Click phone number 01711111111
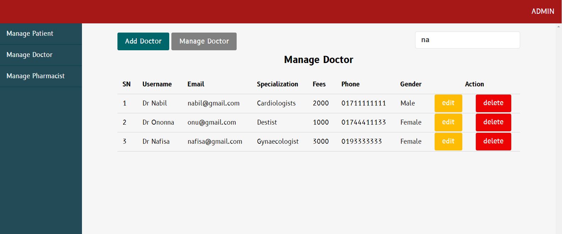 point(364,103)
